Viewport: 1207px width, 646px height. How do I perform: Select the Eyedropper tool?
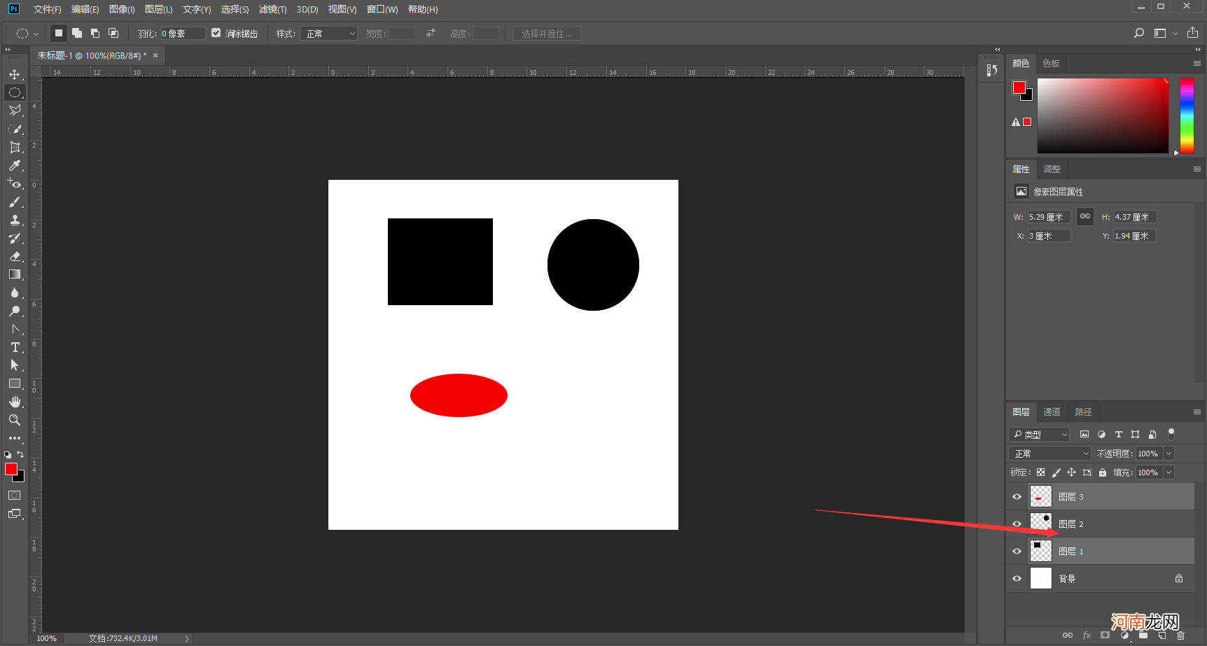coord(15,165)
